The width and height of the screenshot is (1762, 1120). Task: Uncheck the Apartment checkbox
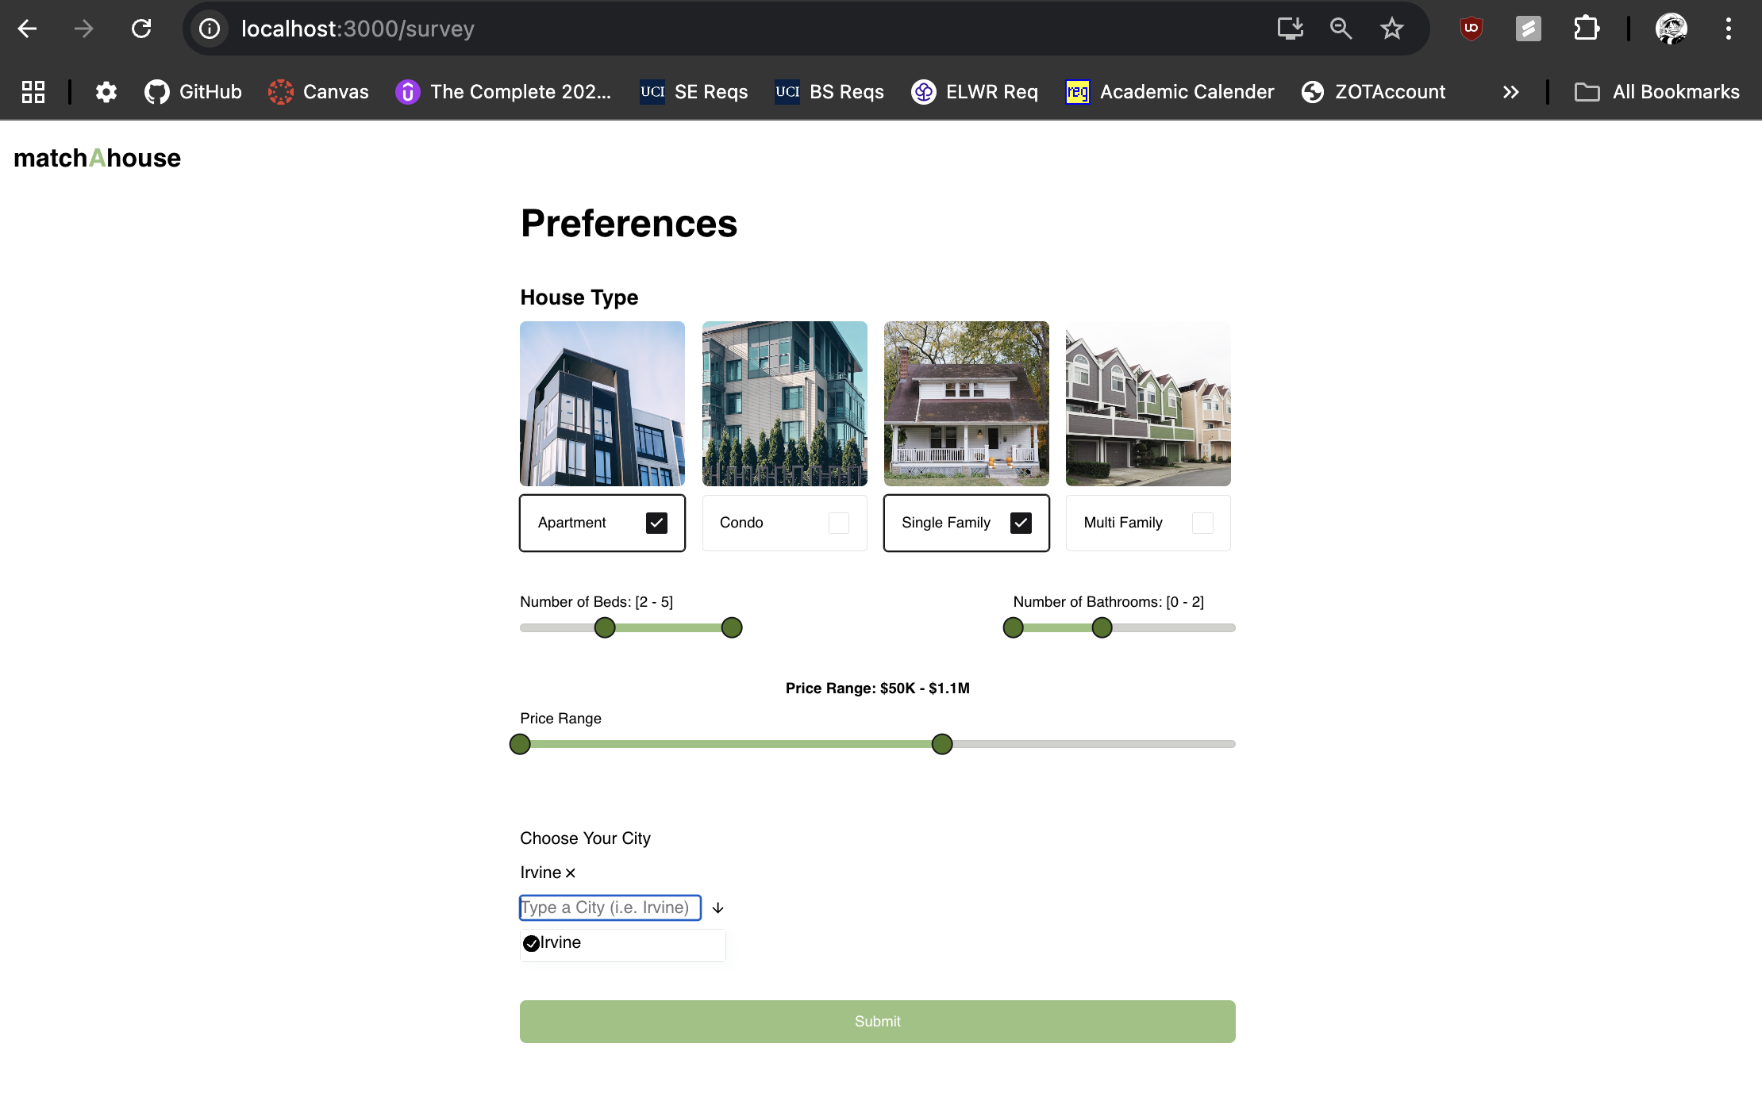[x=656, y=523]
